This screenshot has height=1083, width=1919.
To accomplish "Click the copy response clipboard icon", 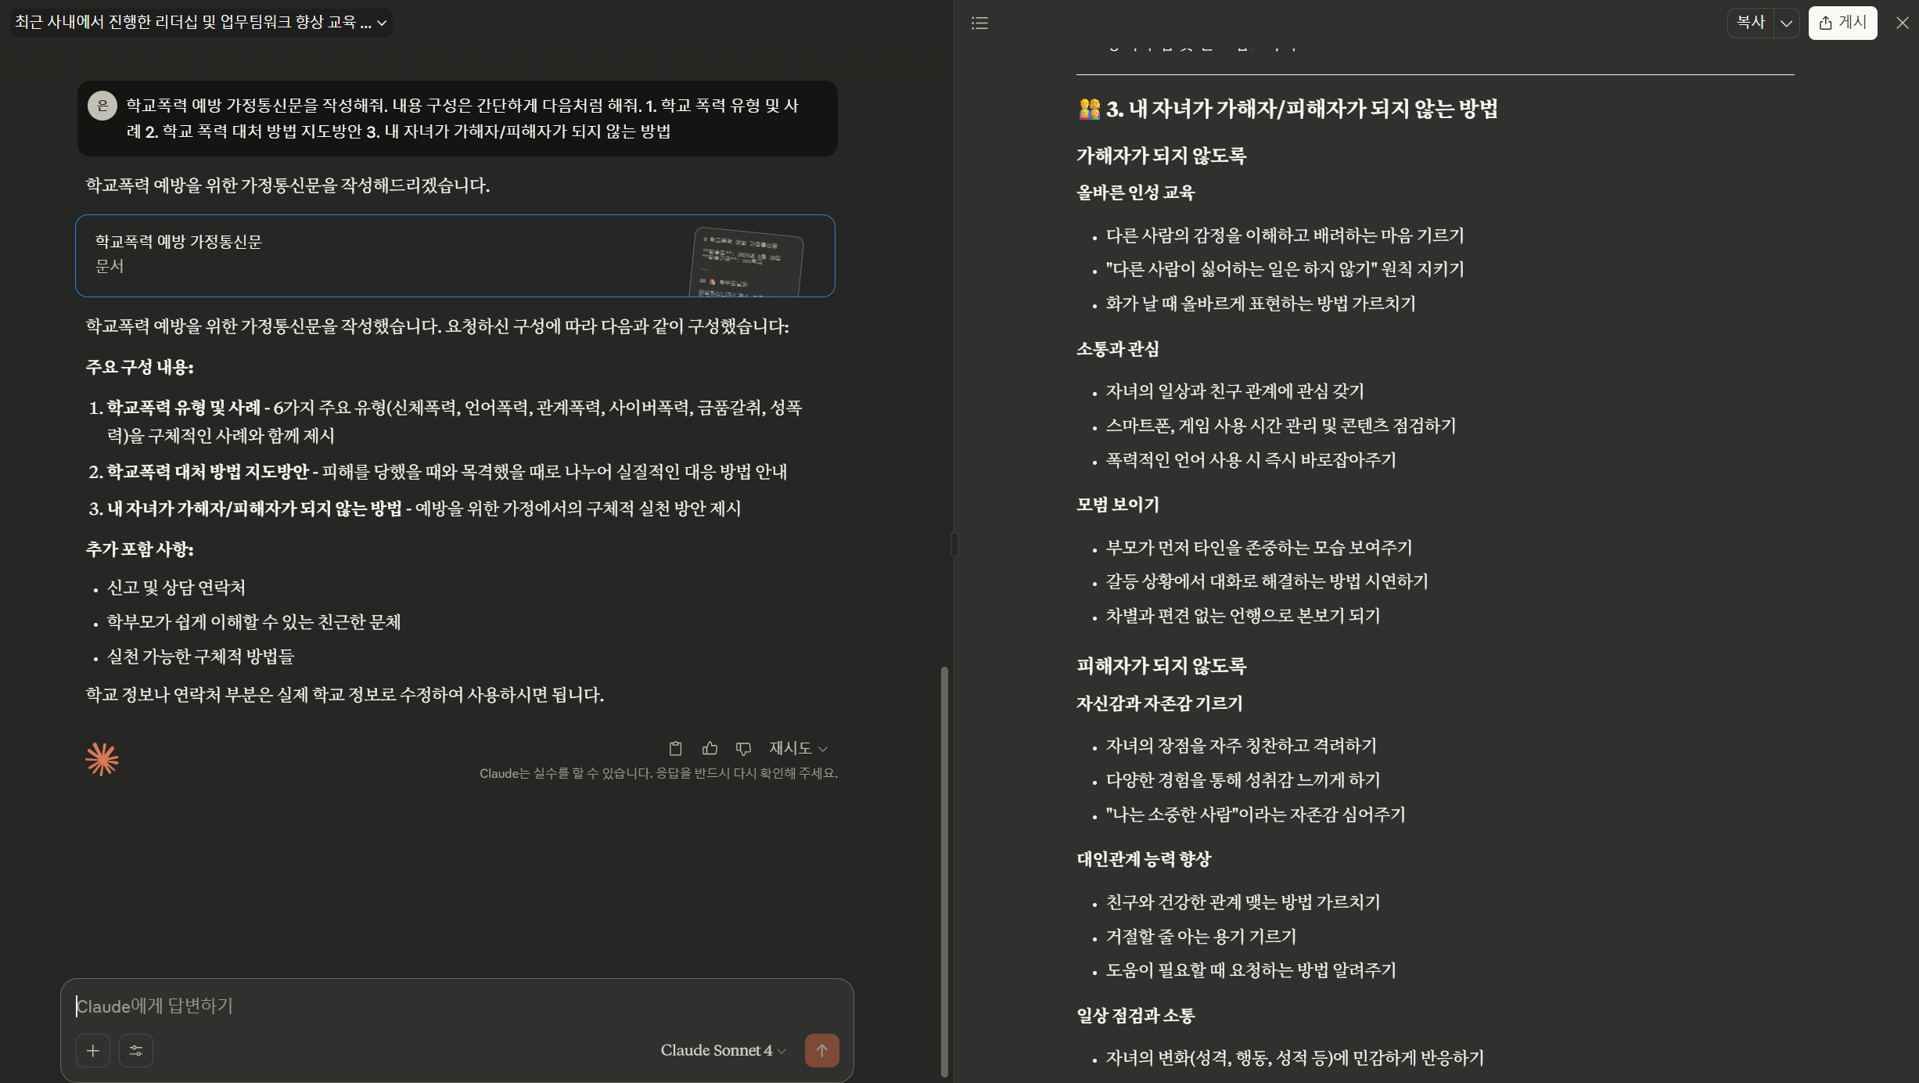I will point(676,749).
